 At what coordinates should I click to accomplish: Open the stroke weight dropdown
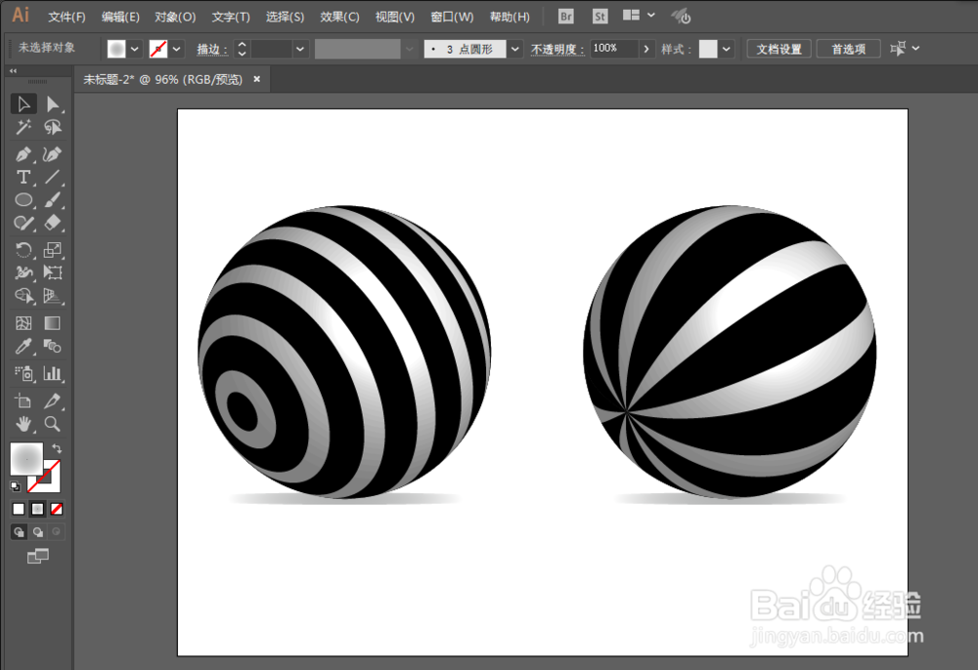coord(300,49)
